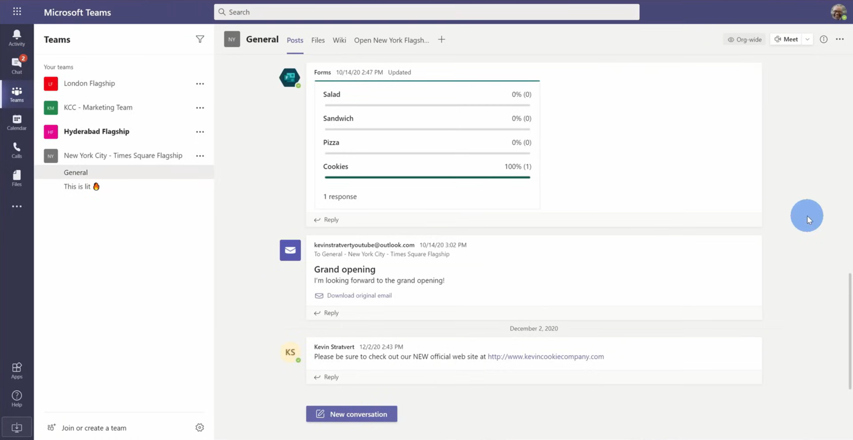Open the filter for your teams list
853x440 pixels.
click(200, 39)
